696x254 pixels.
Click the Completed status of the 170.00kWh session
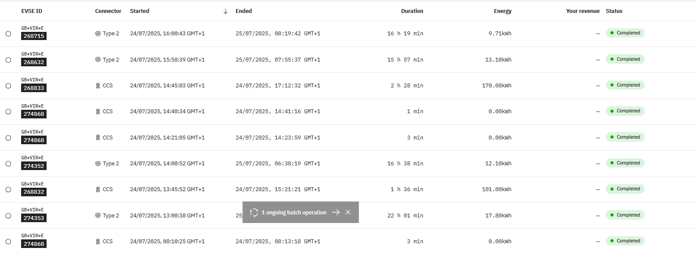click(625, 85)
